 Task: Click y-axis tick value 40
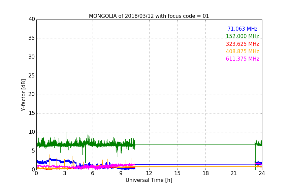point(32,19)
